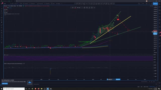The height and width of the screenshot is (90, 161).
Task: Open drawing templates icon in floating toolbar
Action: [73, 8]
